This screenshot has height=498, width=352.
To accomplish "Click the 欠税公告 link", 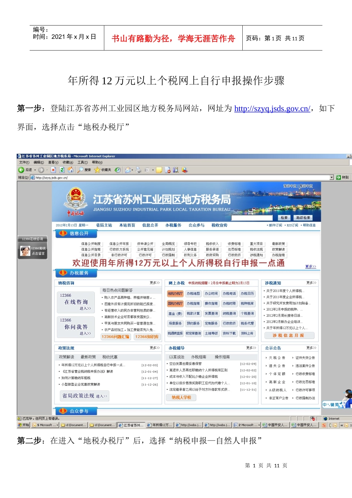I will (277, 358).
